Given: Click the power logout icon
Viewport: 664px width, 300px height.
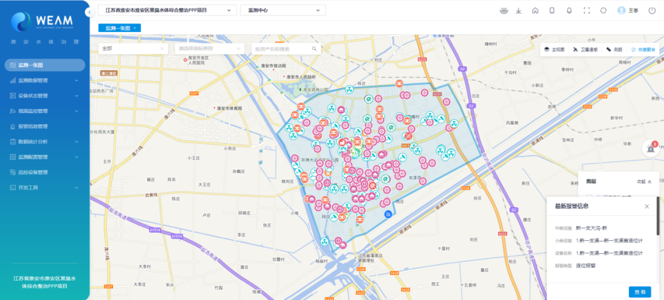Looking at the screenshot, I should click(652, 10).
